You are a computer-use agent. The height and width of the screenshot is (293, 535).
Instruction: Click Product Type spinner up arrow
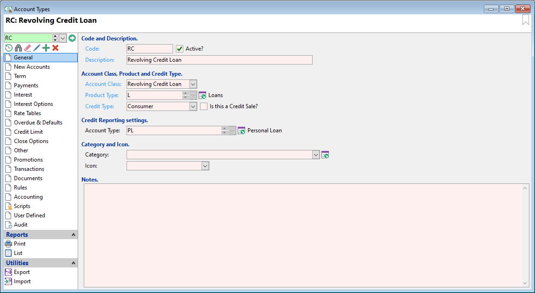[185, 93]
